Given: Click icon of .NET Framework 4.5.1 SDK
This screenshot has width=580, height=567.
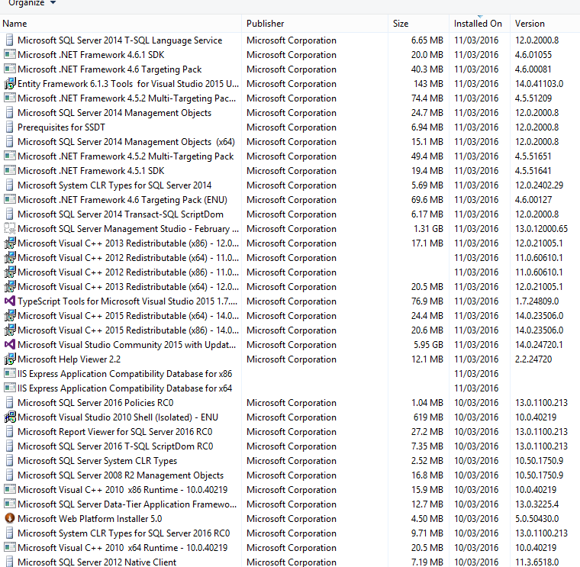Looking at the screenshot, I should tap(10, 170).
